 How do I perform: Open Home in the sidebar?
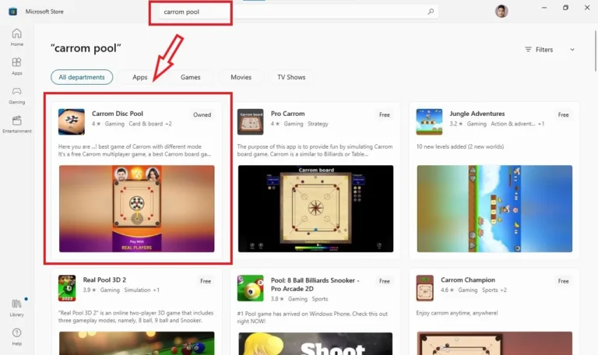16,37
